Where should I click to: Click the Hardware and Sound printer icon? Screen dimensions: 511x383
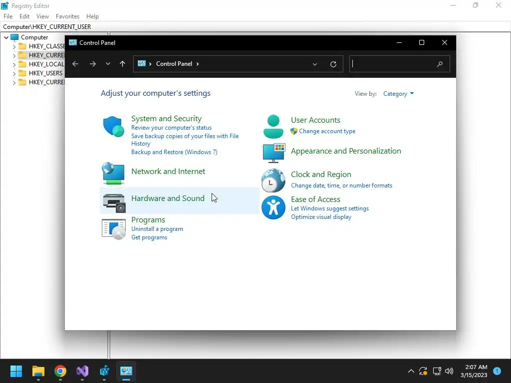coord(114,202)
